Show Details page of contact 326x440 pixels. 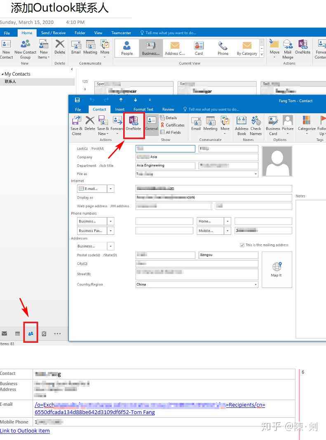pyautogui.click(x=169, y=118)
